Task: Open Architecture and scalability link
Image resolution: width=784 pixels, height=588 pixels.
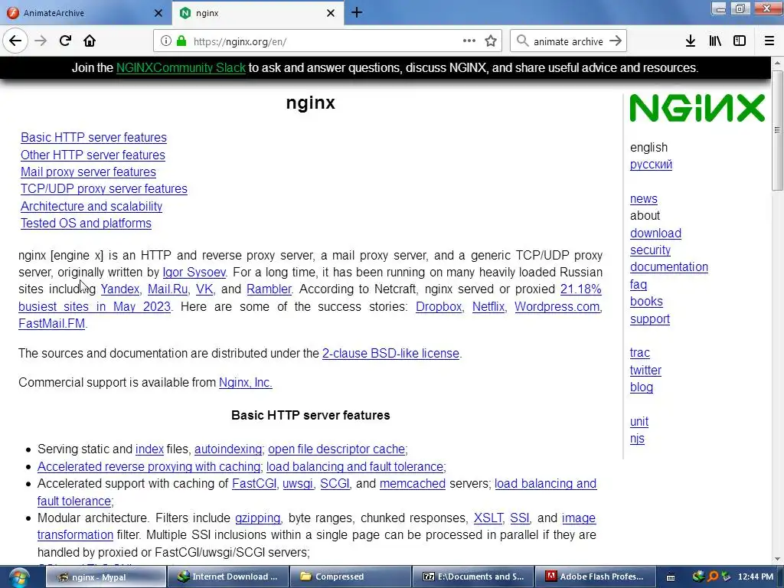Action: click(x=91, y=207)
